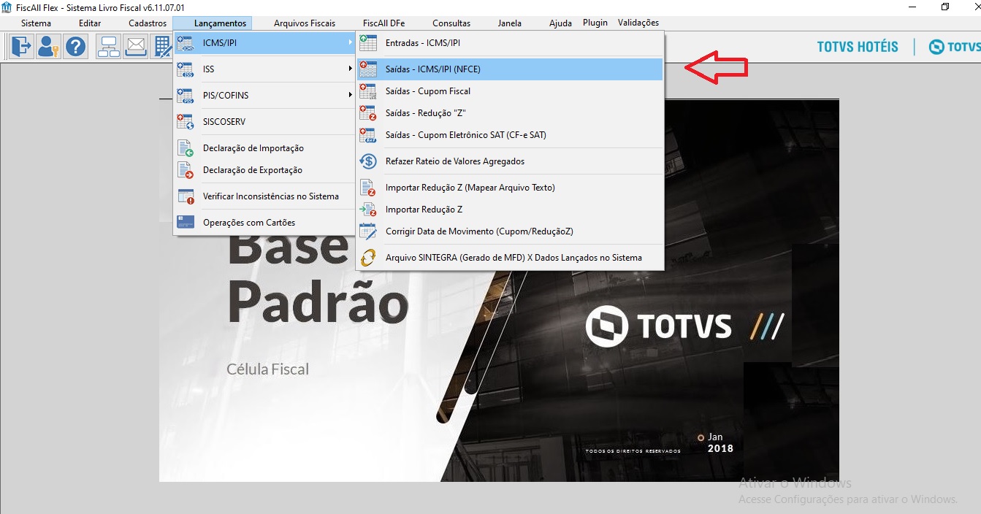The width and height of the screenshot is (981, 514).
Task: Choose Declaração de Exportação menu entry
Action: 264,170
